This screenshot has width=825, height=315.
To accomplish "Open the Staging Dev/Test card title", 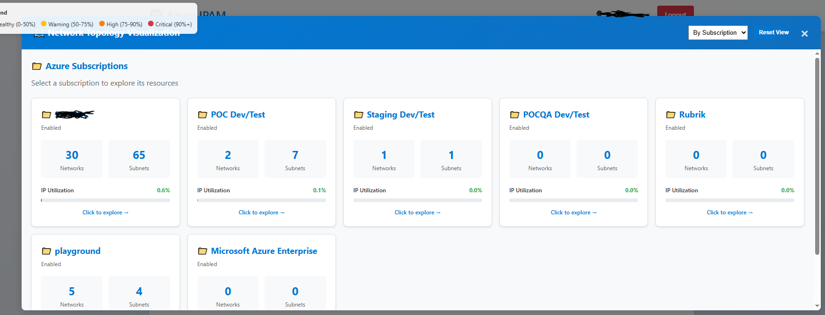I will pyautogui.click(x=400, y=115).
